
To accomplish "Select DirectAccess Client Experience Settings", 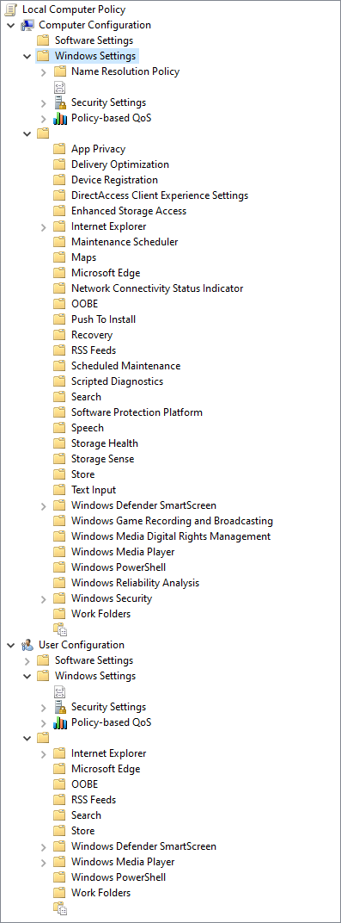I will (160, 195).
